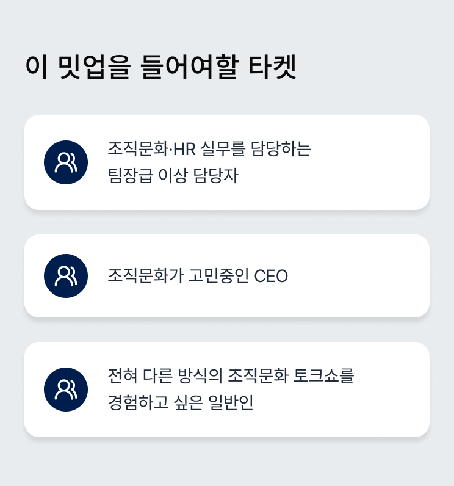Click the people icon beside HR 실무 담당자 text
The height and width of the screenshot is (486, 454).
coord(66,162)
